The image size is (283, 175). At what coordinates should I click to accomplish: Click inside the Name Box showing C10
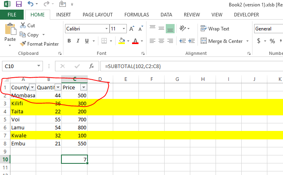pyautogui.click(x=19, y=66)
